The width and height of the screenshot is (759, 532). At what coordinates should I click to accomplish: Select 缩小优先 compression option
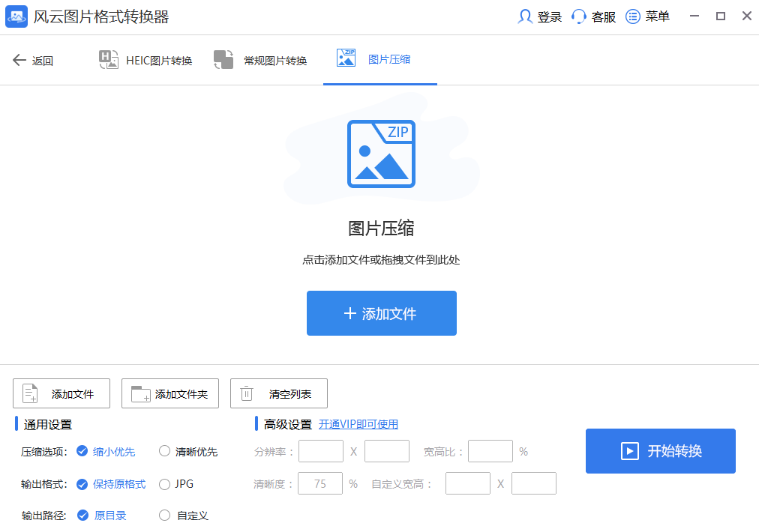tap(82, 451)
